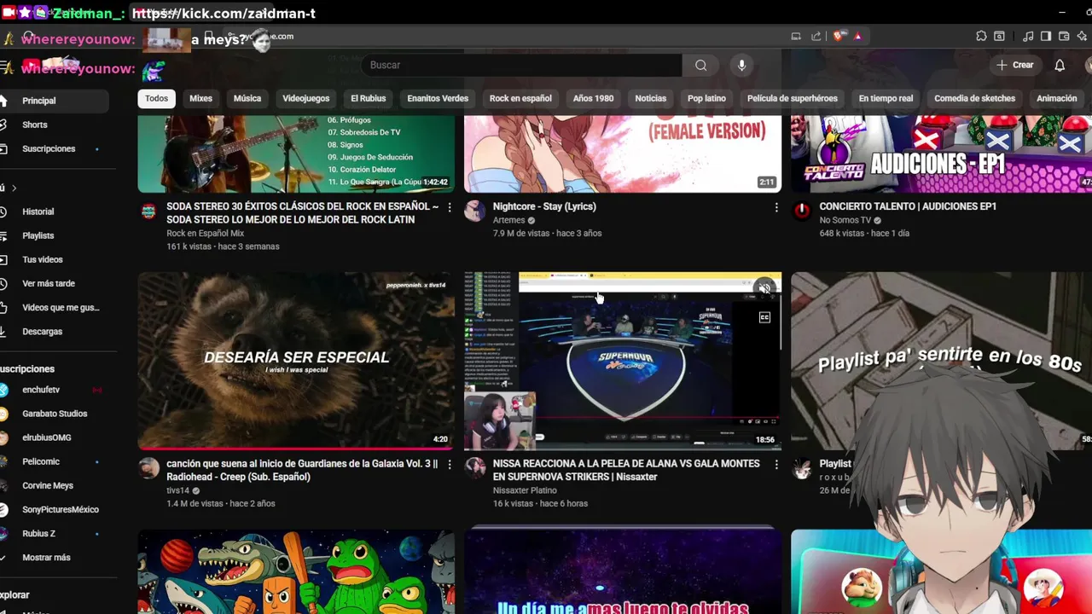
Task: Open the Leo AI sparkle icon
Action: [1082, 36]
